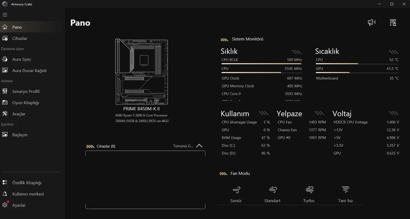The image size is (410, 219).
Task: Open the Kullanıcı merkezi menu label
Action: point(28,194)
